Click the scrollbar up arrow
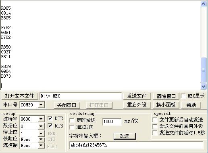The image size is (208, 153). (x=203, y=4)
